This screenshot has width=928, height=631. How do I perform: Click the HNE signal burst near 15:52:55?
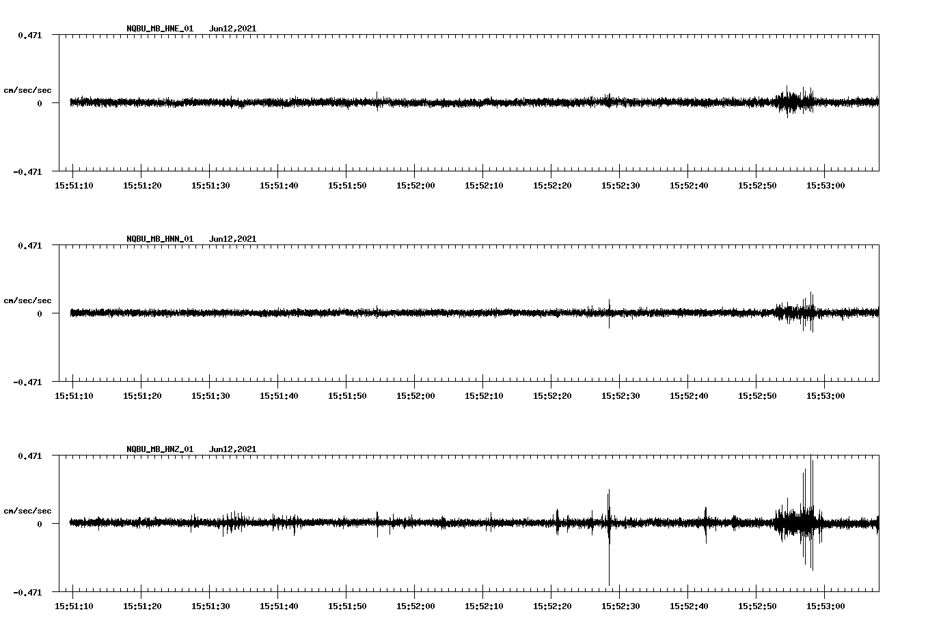(794, 102)
